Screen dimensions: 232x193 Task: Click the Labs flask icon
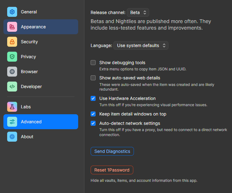[x=12, y=107]
